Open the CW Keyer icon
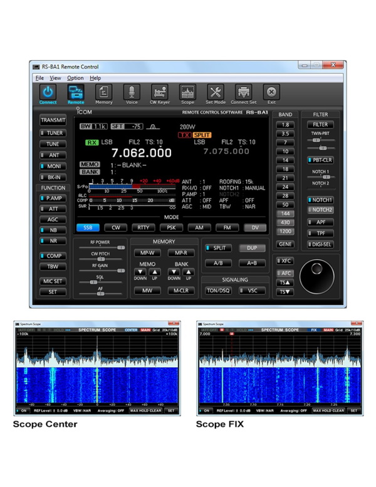The width and height of the screenshot is (376, 487). point(159,92)
